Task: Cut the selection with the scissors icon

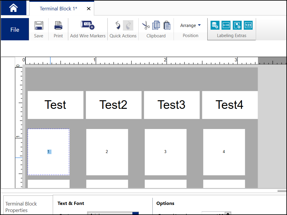Action: (146, 26)
